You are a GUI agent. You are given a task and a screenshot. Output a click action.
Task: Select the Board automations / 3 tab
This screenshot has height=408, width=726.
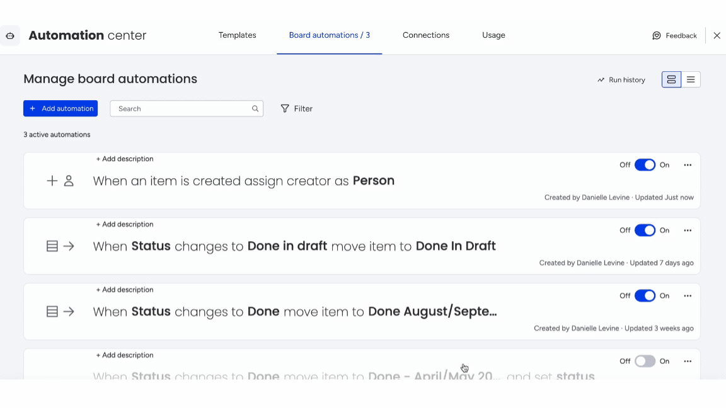tap(329, 35)
